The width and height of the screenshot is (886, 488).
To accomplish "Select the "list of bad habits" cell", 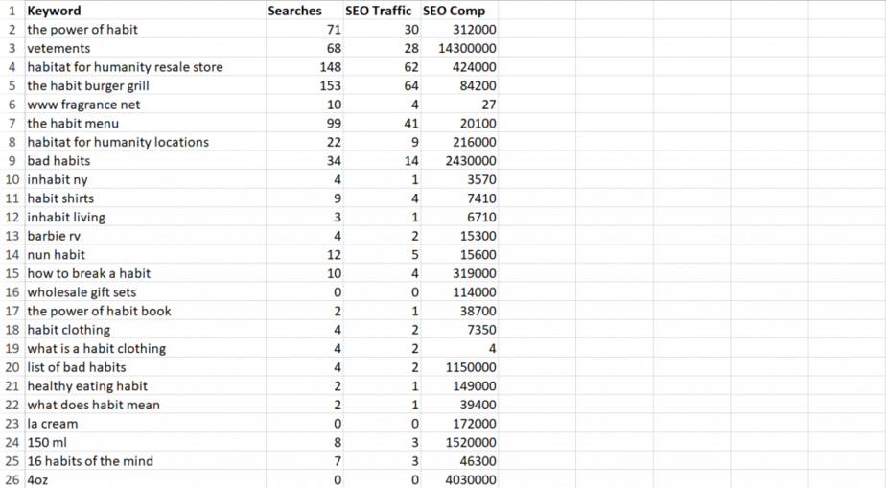I will pos(146,367).
